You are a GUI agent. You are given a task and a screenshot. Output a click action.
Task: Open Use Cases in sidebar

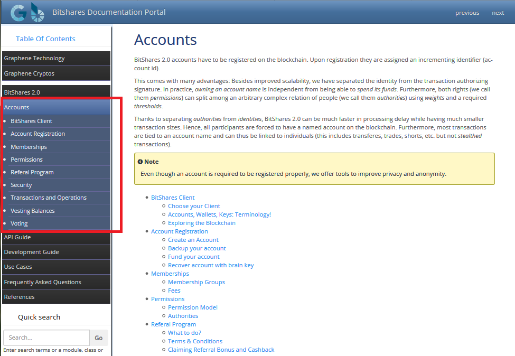(56, 267)
